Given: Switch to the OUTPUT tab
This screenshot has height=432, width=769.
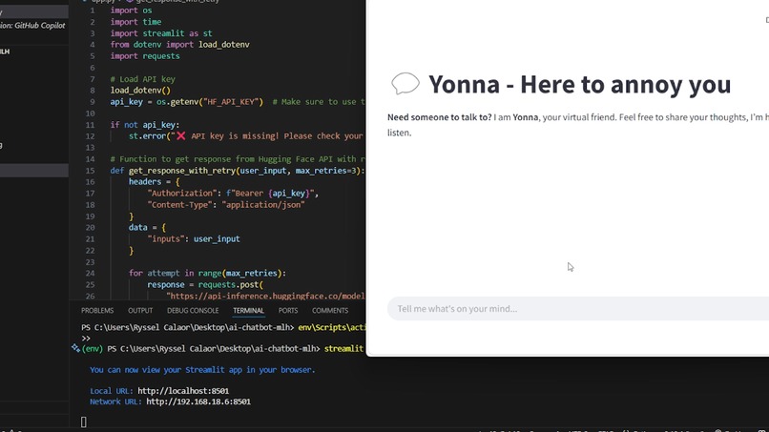Looking at the screenshot, I should pyautogui.click(x=140, y=310).
